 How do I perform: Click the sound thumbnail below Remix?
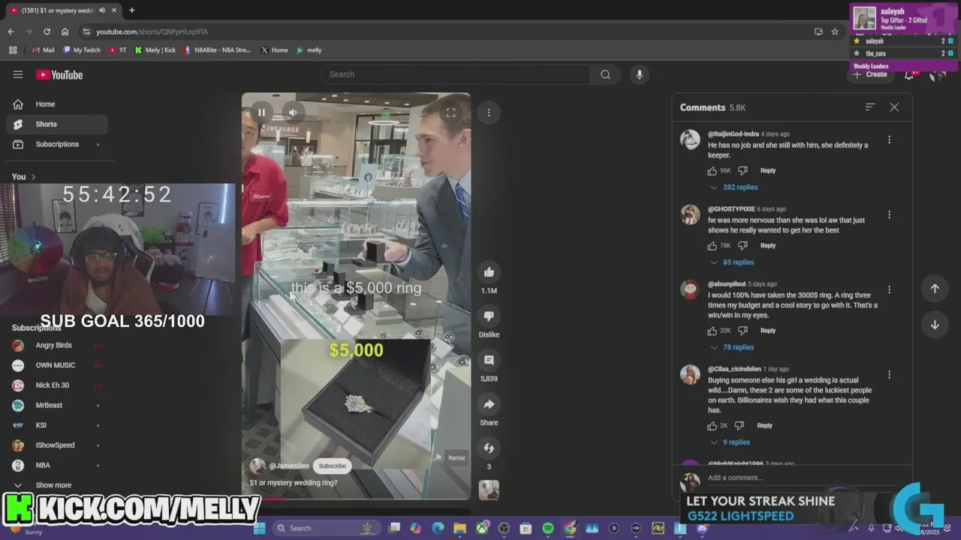pos(489,490)
